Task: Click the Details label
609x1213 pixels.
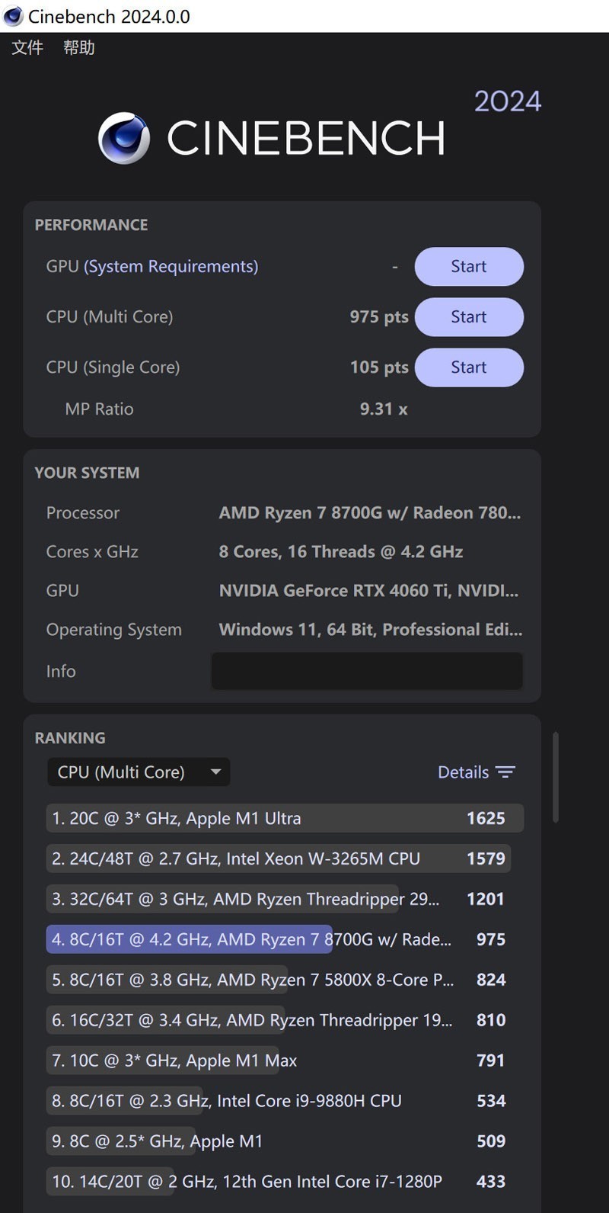Action: 463,772
